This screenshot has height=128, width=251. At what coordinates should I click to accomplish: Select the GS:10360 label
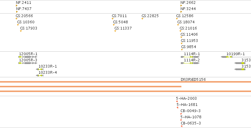point(26,22)
